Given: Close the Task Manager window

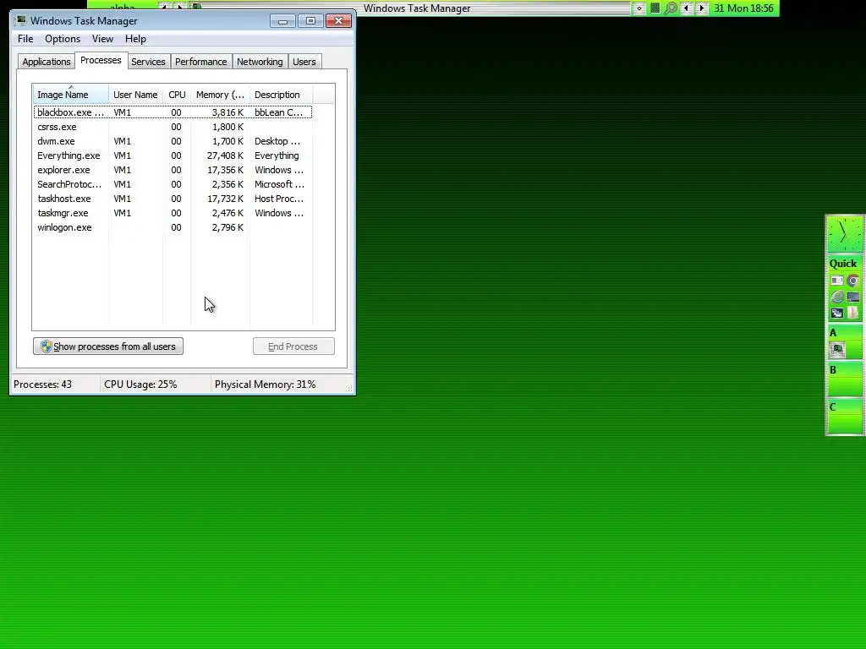Looking at the screenshot, I should 338,21.
